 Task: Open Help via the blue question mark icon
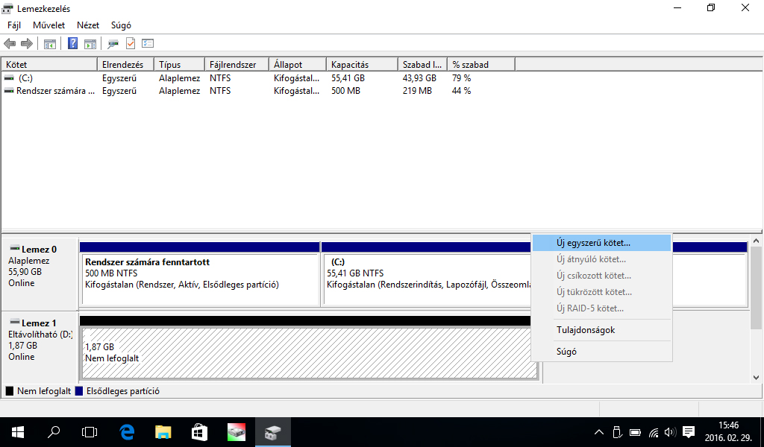[73, 43]
